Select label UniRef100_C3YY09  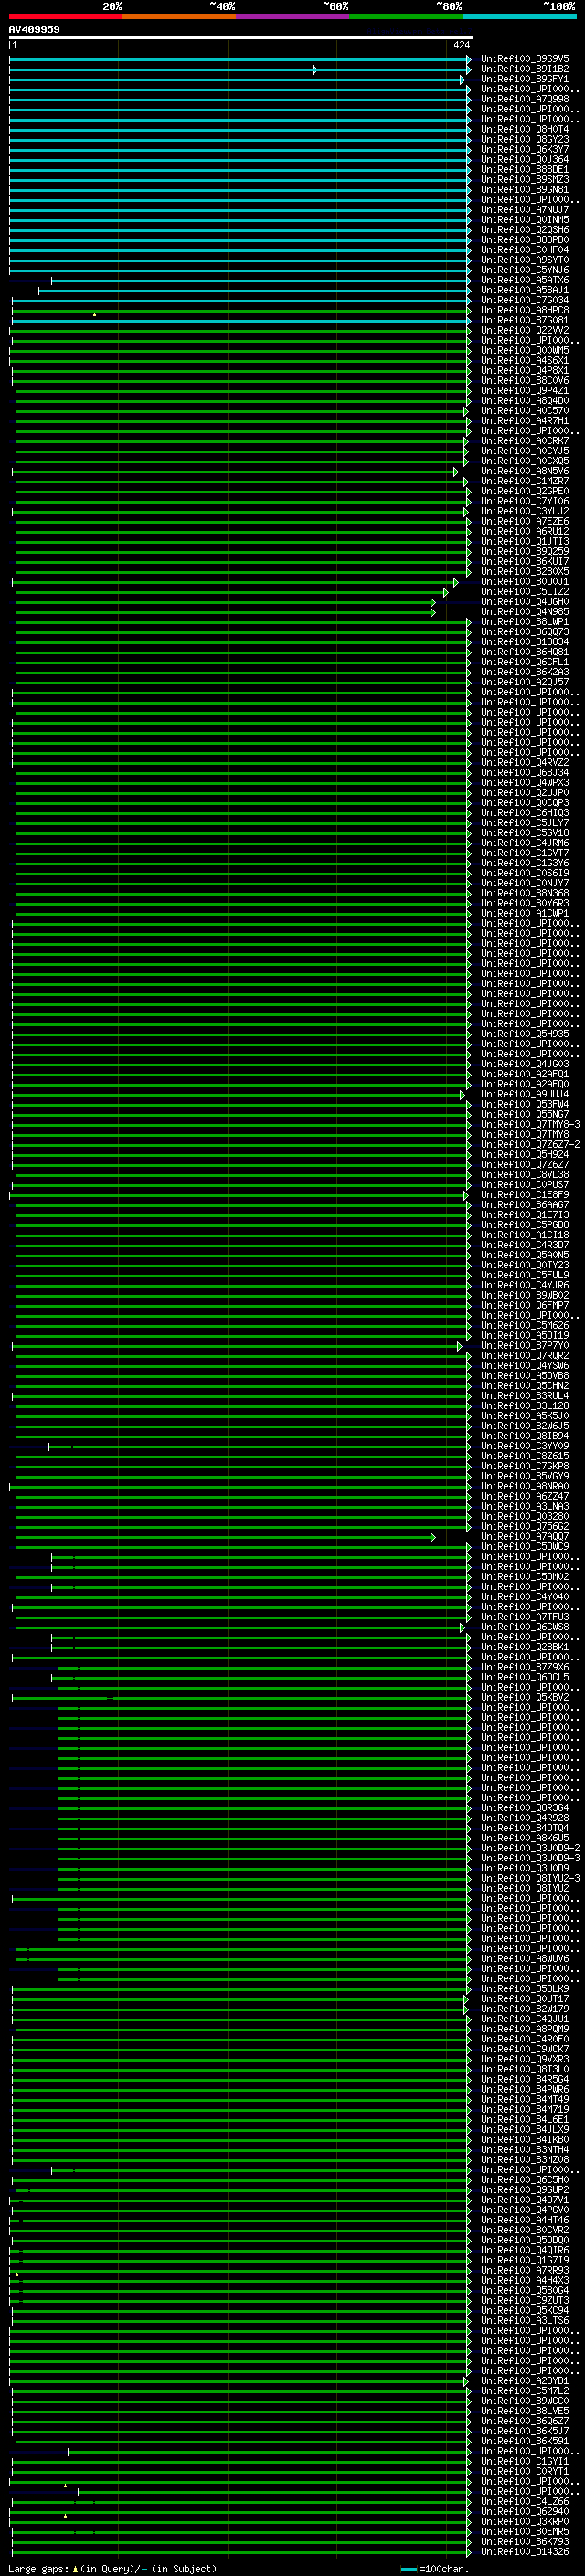click(x=525, y=1446)
